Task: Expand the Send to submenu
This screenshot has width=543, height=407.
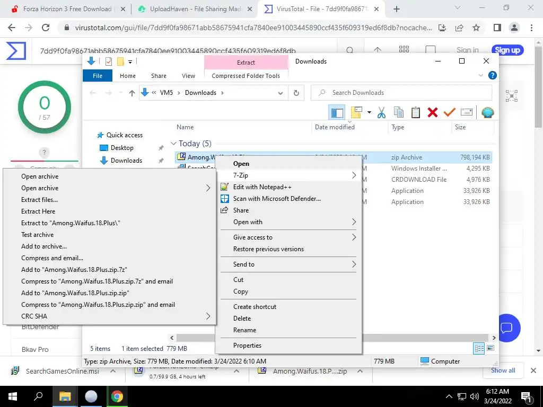Action: tap(288, 264)
